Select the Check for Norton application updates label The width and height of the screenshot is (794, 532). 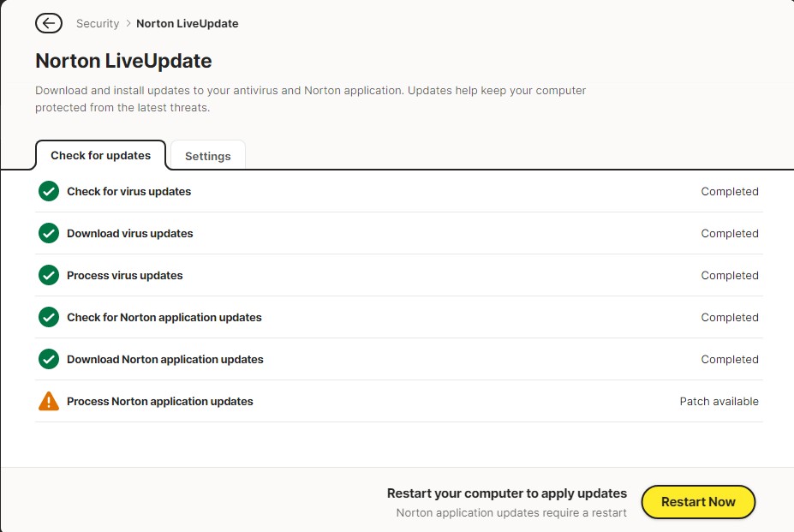pyautogui.click(x=164, y=318)
